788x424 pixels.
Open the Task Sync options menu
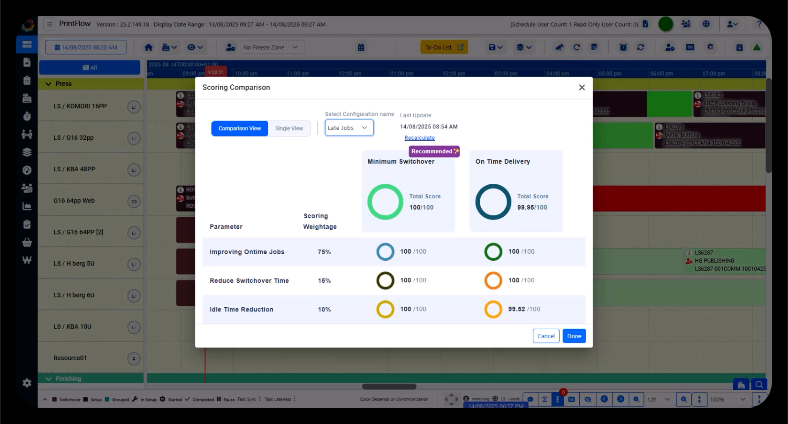[x=259, y=399]
